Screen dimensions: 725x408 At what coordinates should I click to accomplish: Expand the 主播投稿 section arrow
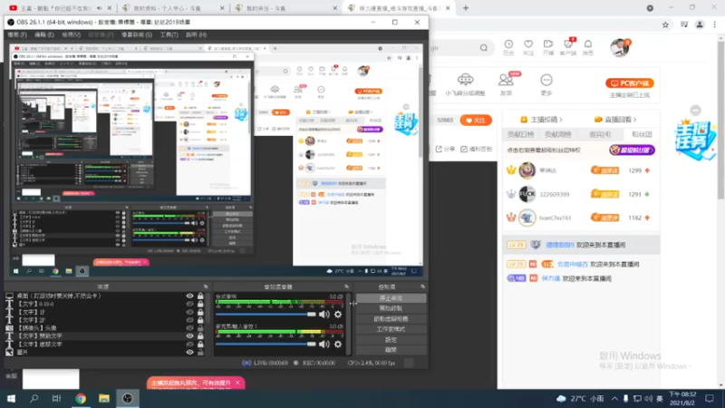(x=561, y=120)
